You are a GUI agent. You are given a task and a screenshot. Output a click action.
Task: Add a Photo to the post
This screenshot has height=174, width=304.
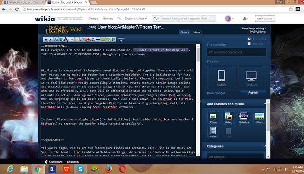pos(213,117)
